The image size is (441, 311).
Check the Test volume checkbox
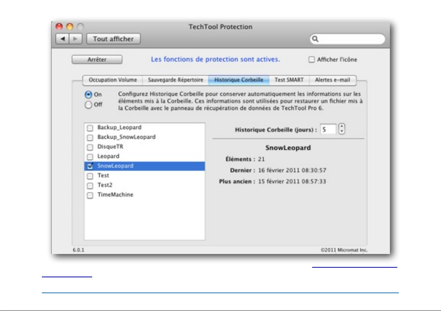tap(90, 176)
